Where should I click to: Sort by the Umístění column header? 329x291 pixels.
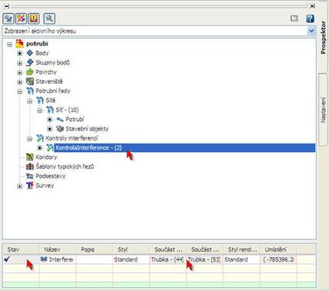(x=278, y=250)
